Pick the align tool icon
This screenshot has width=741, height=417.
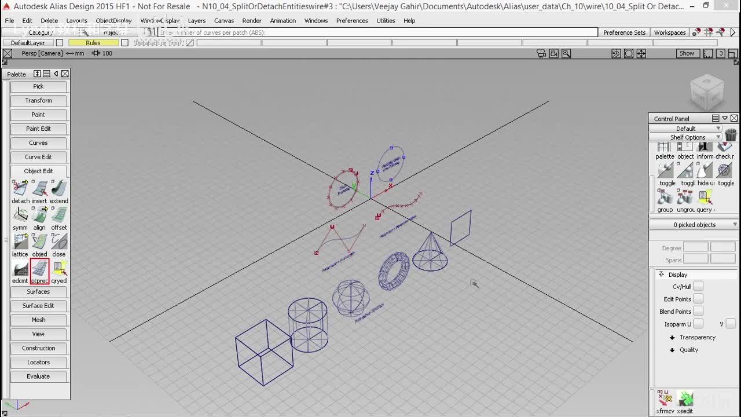point(39,215)
